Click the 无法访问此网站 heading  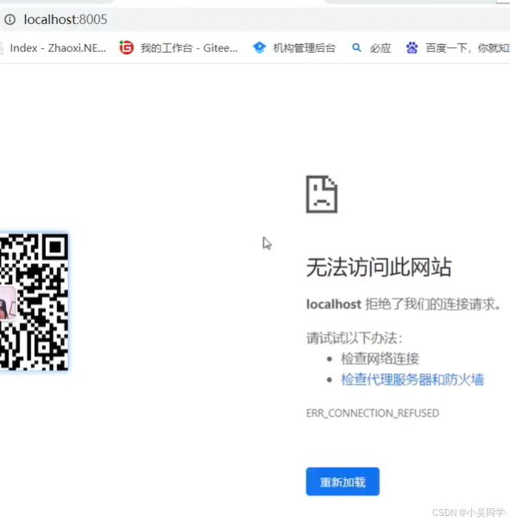pos(379,267)
